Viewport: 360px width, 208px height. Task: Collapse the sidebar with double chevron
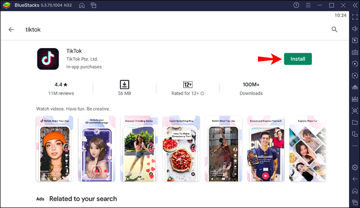pyautogui.click(x=355, y=5)
